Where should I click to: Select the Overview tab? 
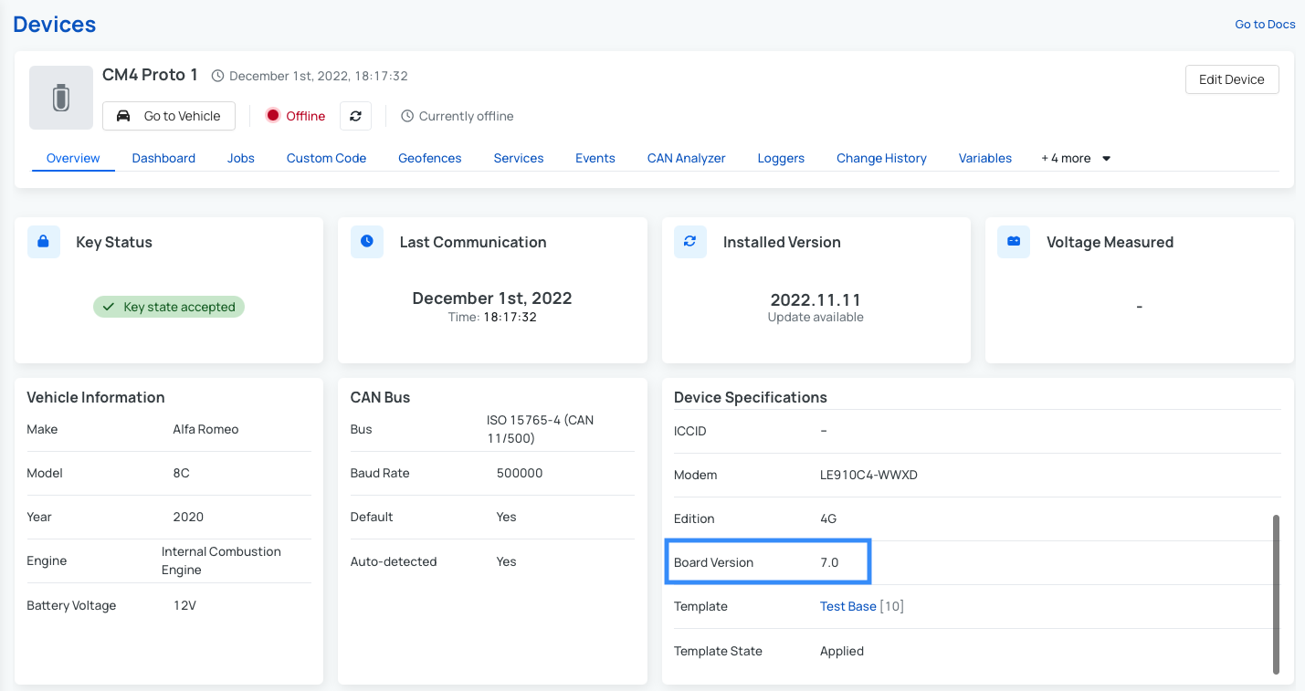click(x=73, y=158)
